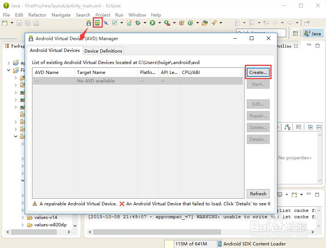Image resolution: width=326 pixels, height=248 pixels.
Task: Click the Next Annotation toolbar icon
Action: tap(237, 23)
